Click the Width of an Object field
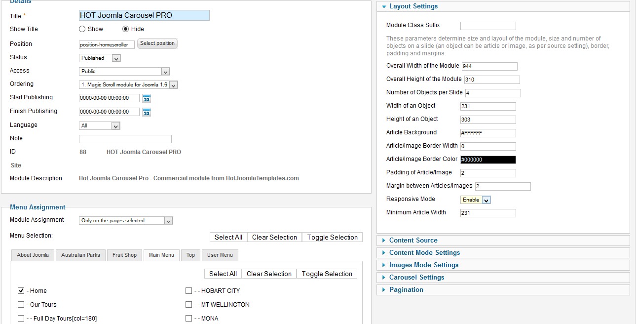 pyautogui.click(x=488, y=107)
